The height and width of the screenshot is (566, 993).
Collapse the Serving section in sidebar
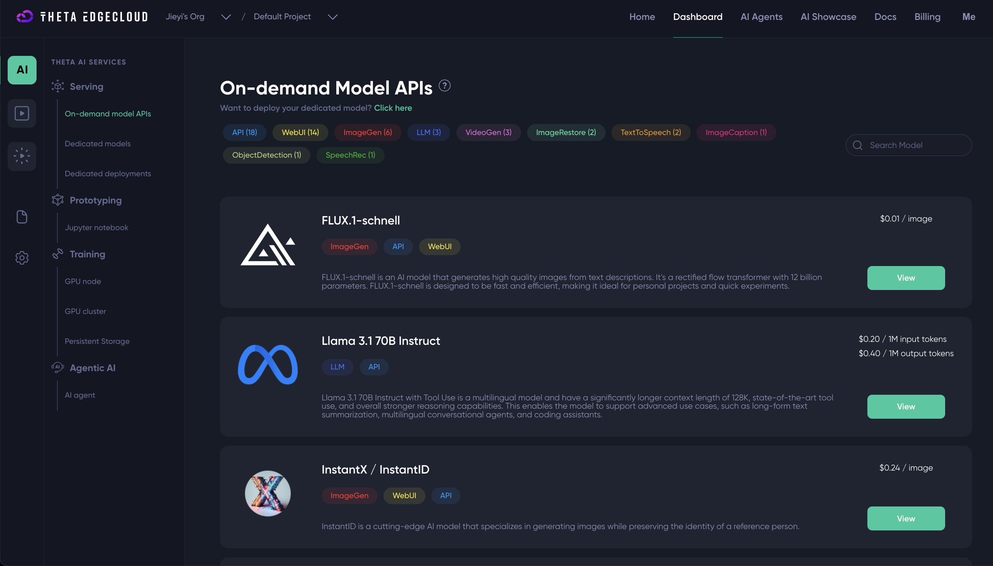pos(86,86)
